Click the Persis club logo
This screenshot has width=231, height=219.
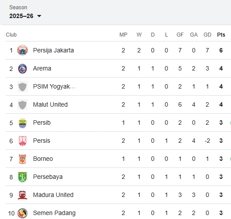22,141
